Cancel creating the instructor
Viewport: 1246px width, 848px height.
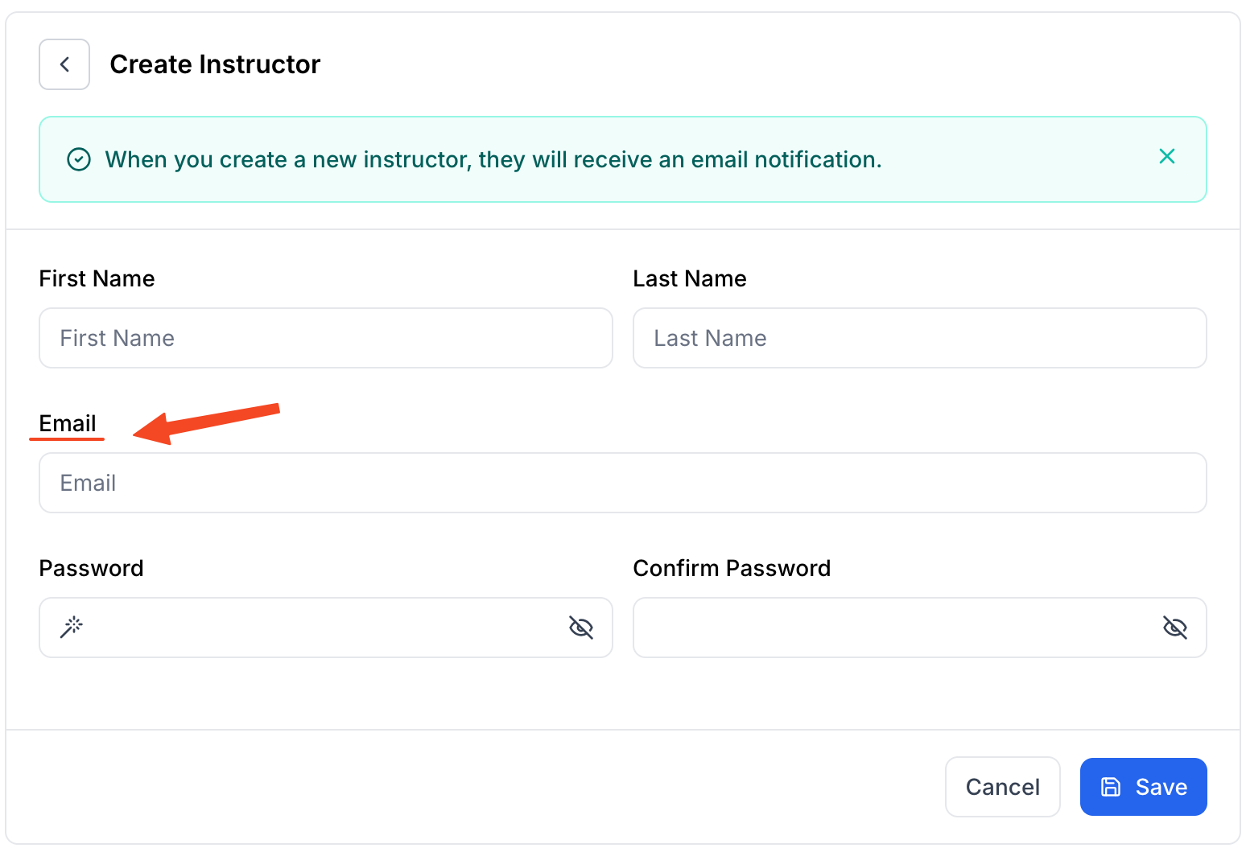pyautogui.click(x=1003, y=787)
